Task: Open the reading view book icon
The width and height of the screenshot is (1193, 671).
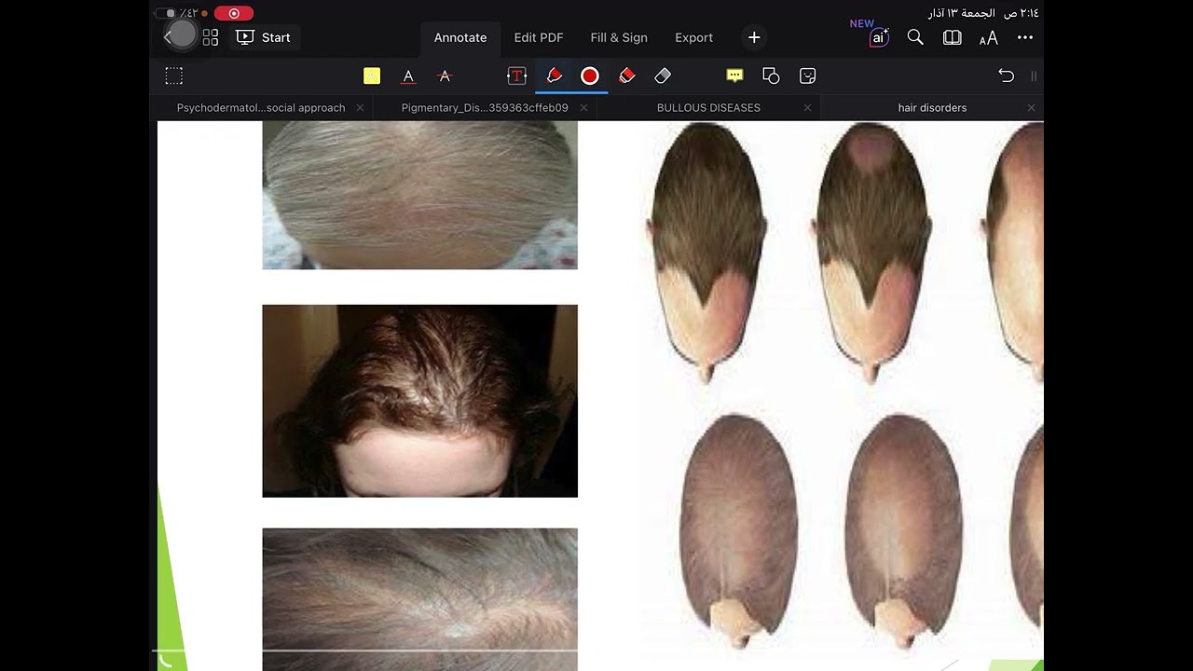Action: pyautogui.click(x=952, y=37)
